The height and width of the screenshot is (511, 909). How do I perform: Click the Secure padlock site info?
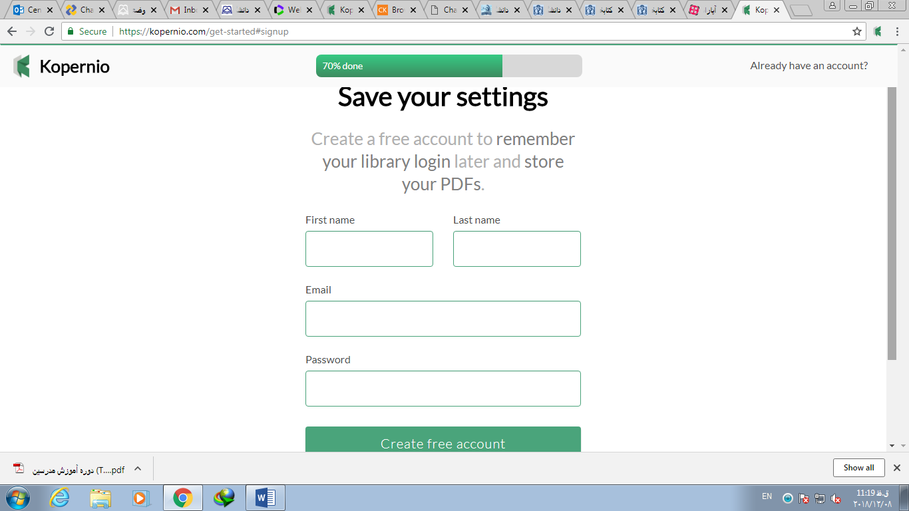(x=87, y=31)
